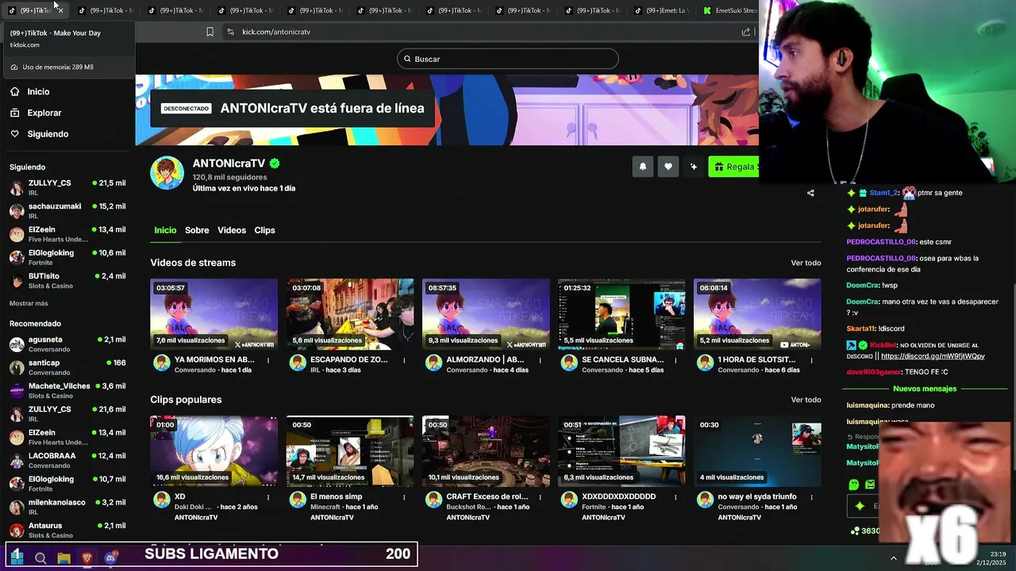
Task: Open ZULLYY_CS channel in Siguiendo list
Action: click(67, 187)
